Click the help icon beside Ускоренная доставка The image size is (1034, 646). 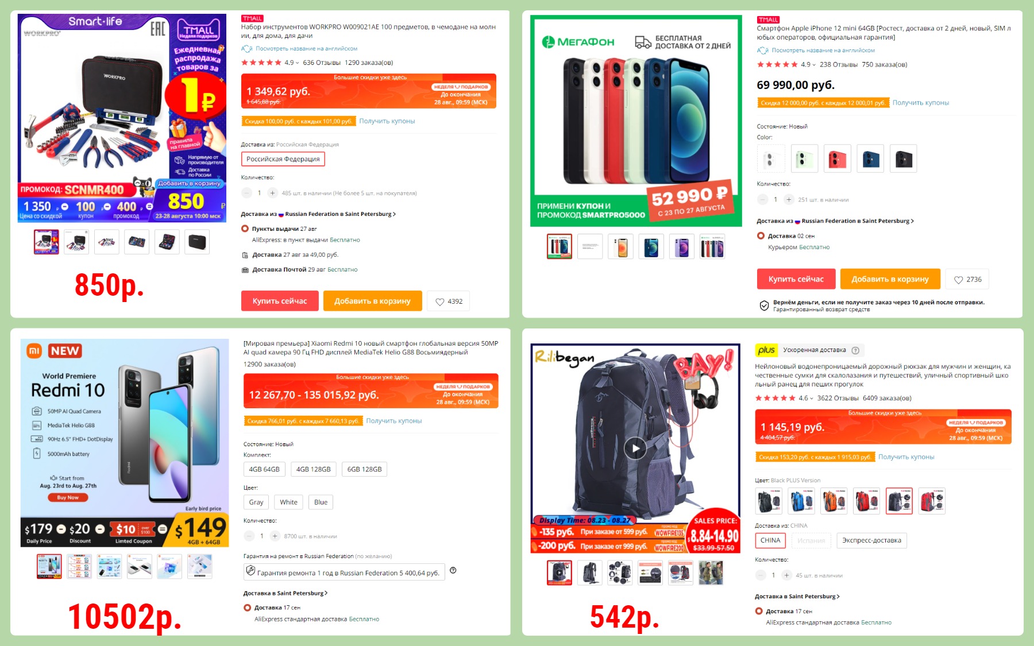[x=855, y=350]
